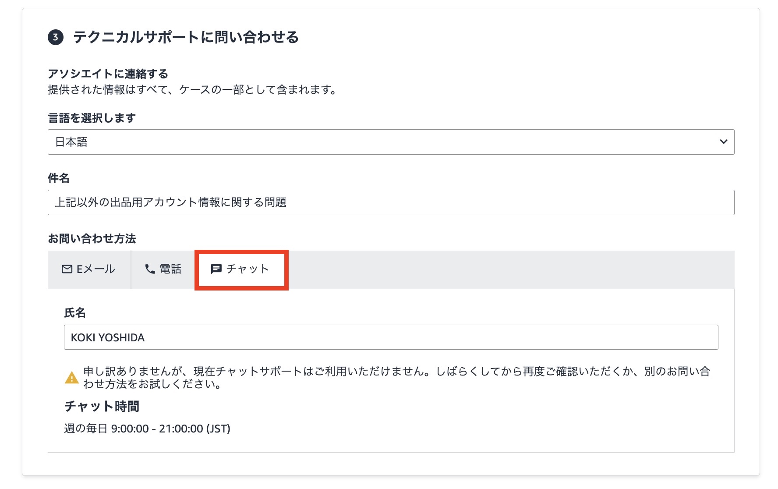Viewport: 778px width, 489px height.
Task: Focus the 氏名 field containing KOKI YOSHIDA
Action: coord(390,337)
